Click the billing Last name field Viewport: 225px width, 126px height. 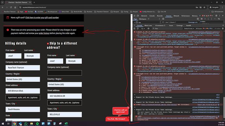32,56
